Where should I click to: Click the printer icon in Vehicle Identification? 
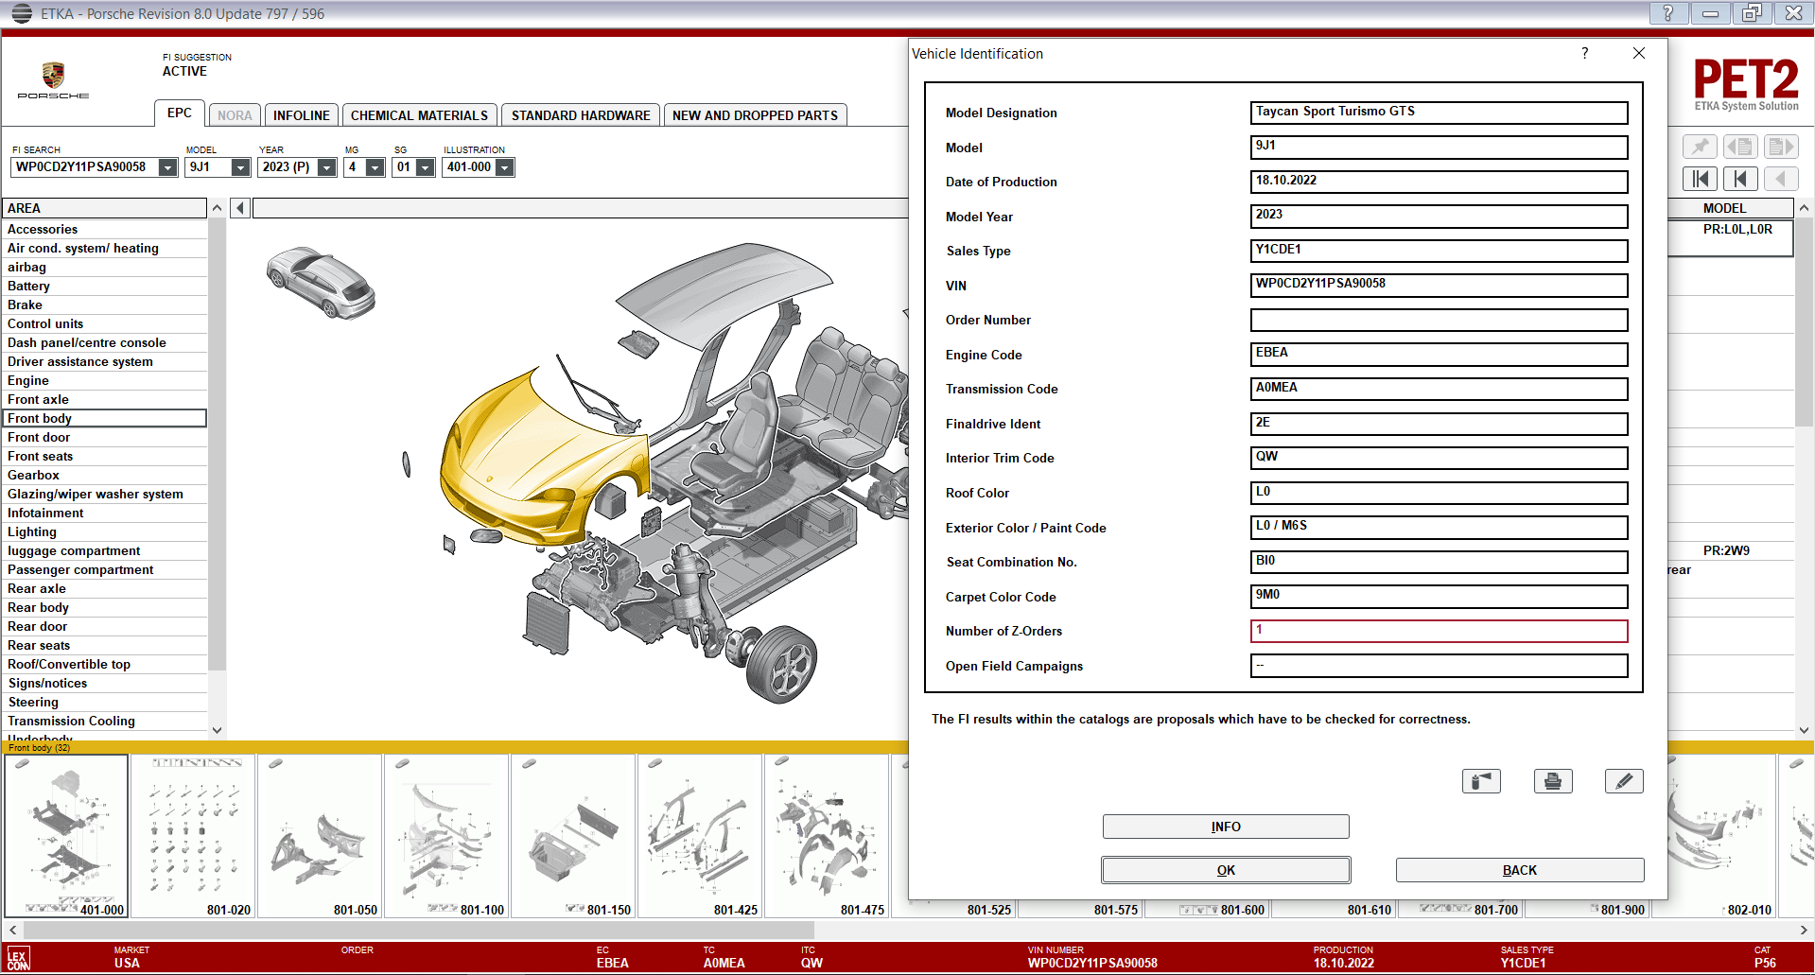pyautogui.click(x=1552, y=781)
